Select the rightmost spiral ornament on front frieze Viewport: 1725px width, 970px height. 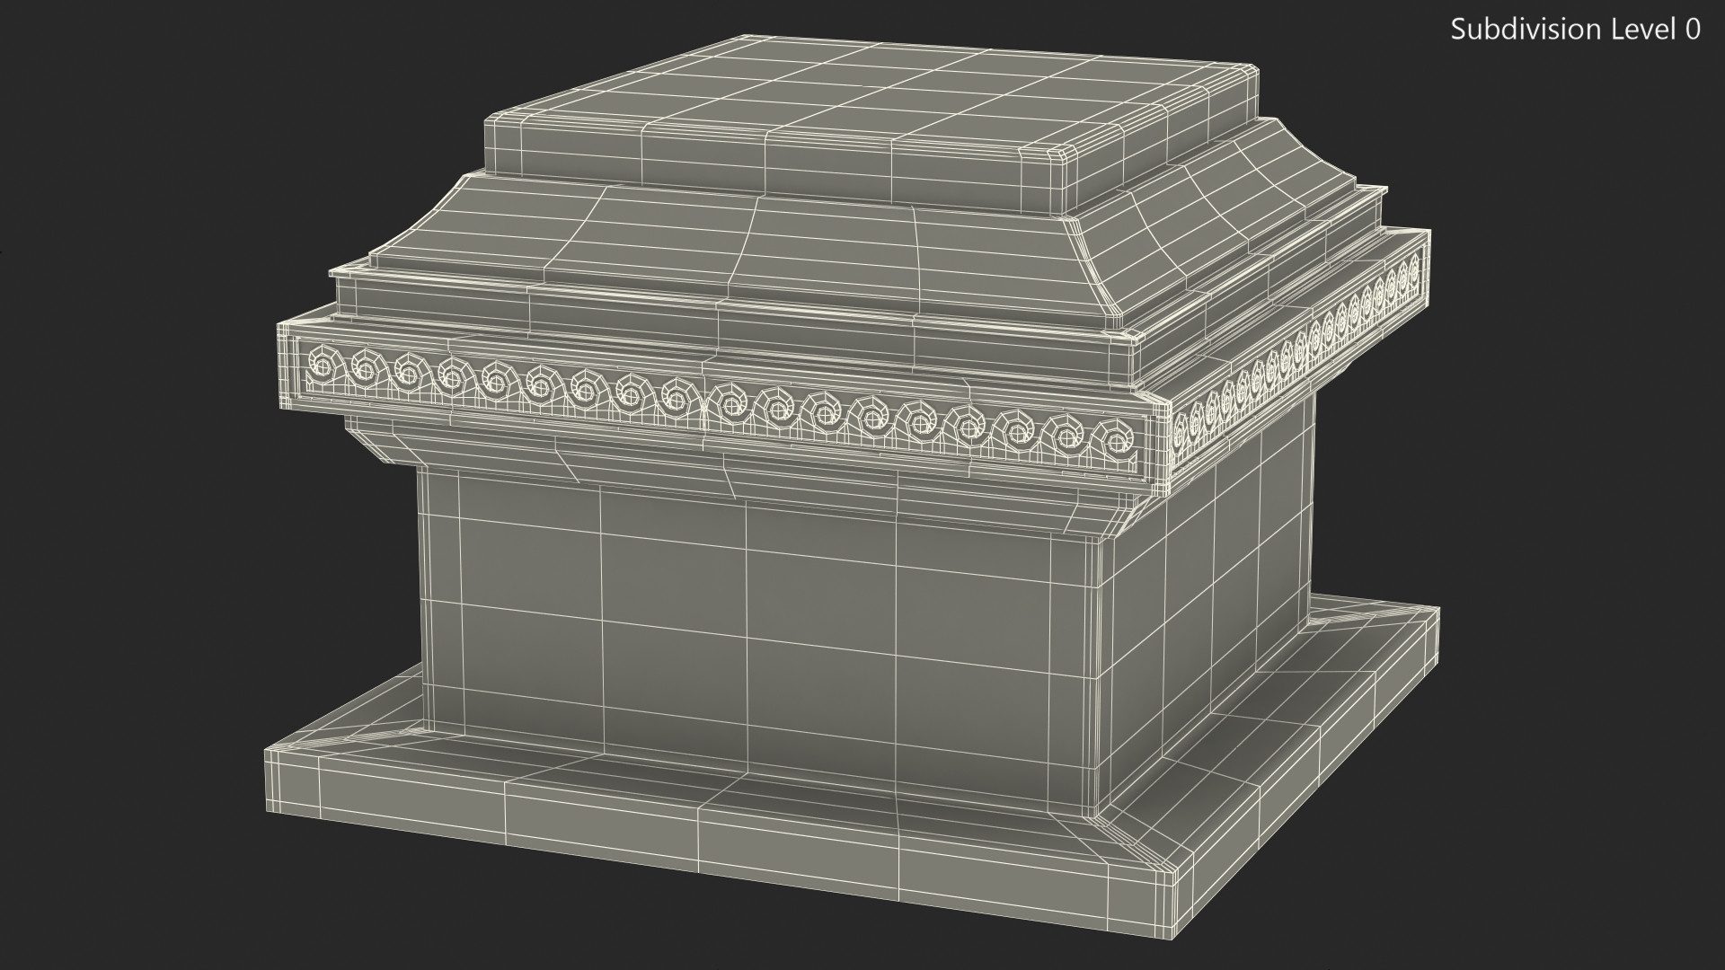coord(1115,442)
